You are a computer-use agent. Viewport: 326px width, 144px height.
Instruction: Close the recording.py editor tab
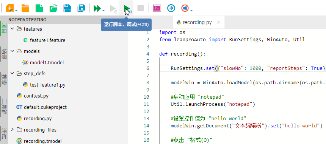[218, 22]
